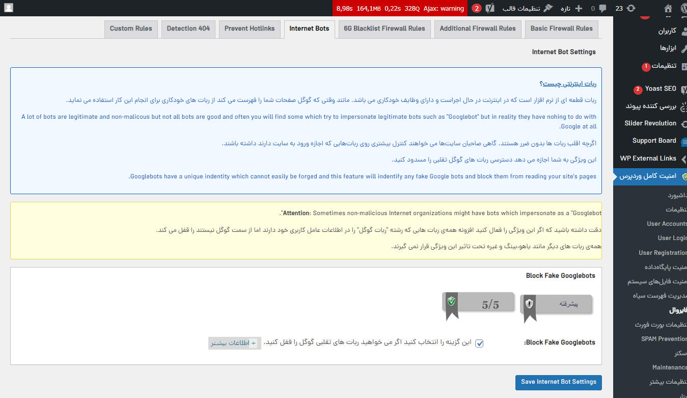
Task: Click the link checker sidebar icon
Action: [684, 106]
